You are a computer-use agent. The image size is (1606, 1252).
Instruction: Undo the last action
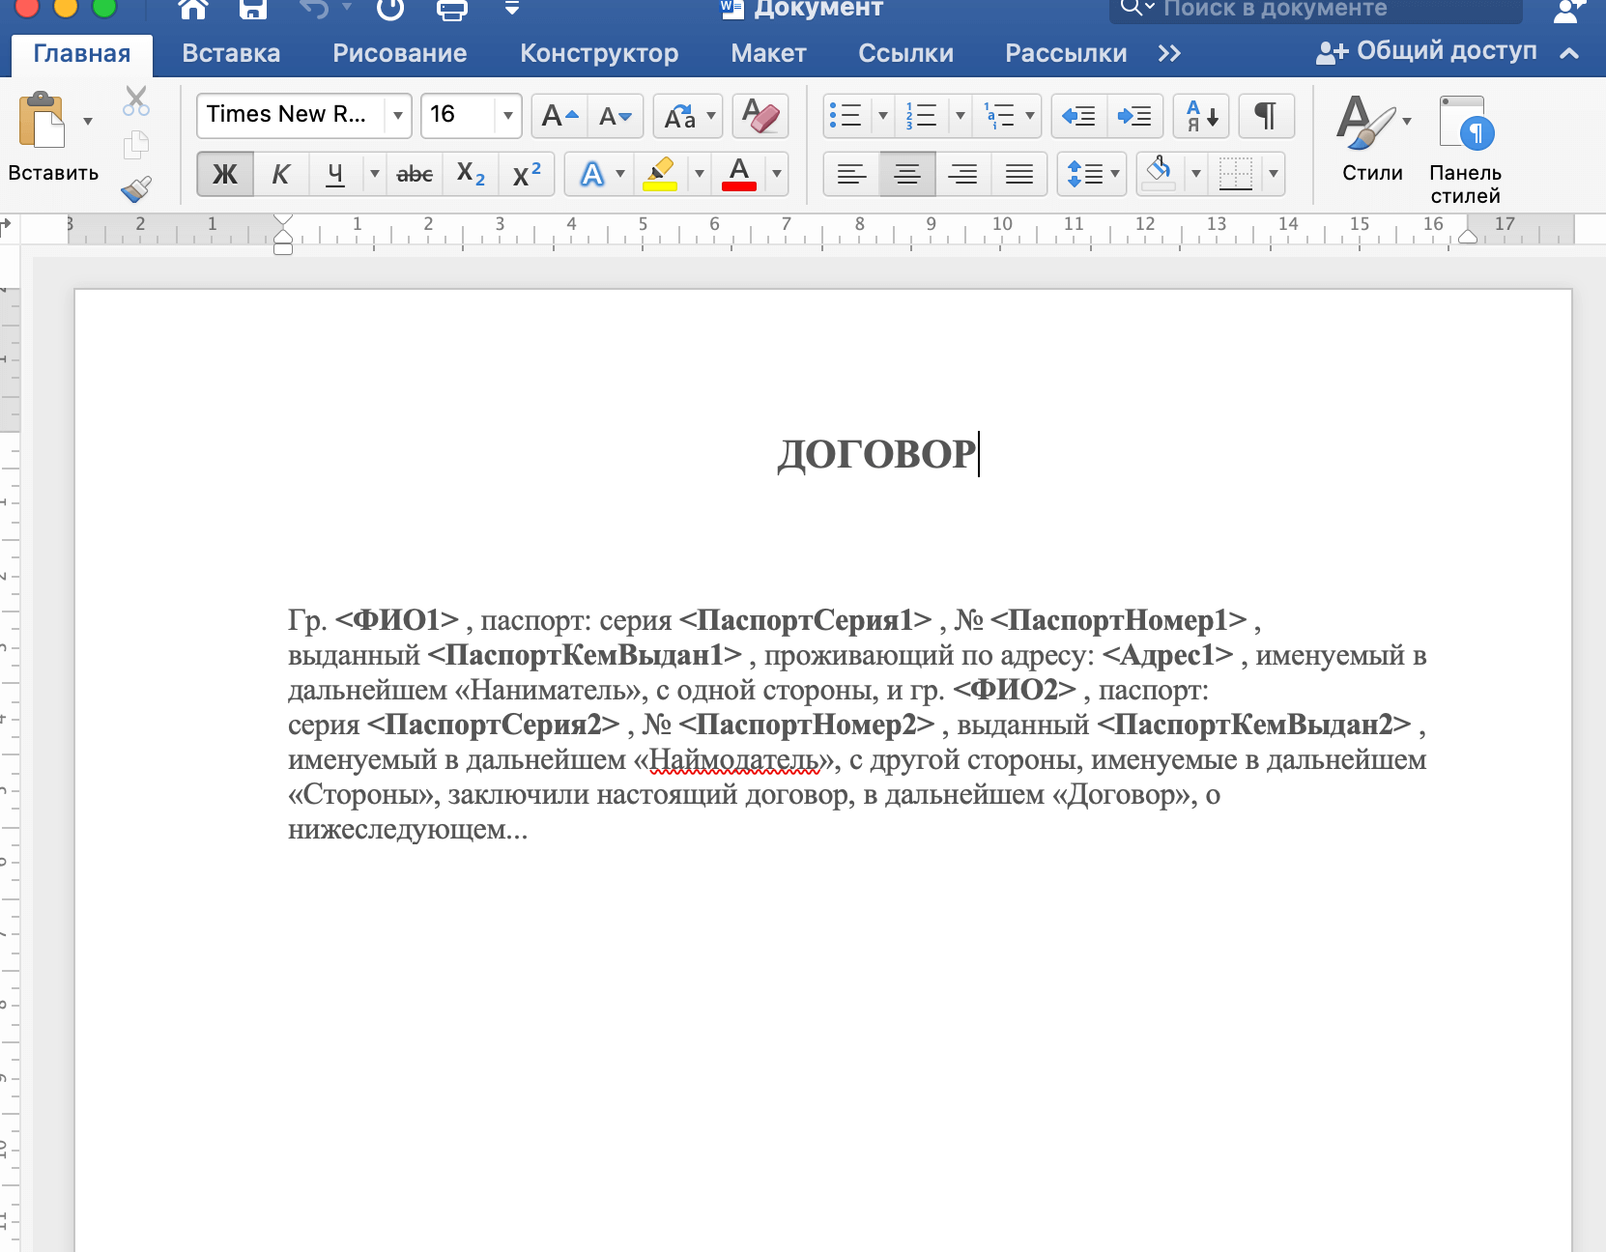(315, 10)
